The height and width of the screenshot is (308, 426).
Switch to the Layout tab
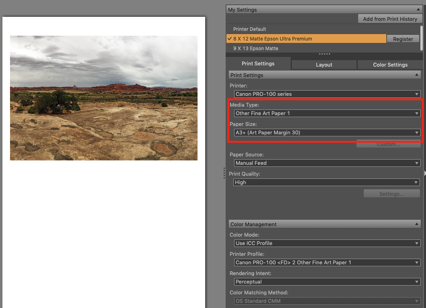(324, 65)
